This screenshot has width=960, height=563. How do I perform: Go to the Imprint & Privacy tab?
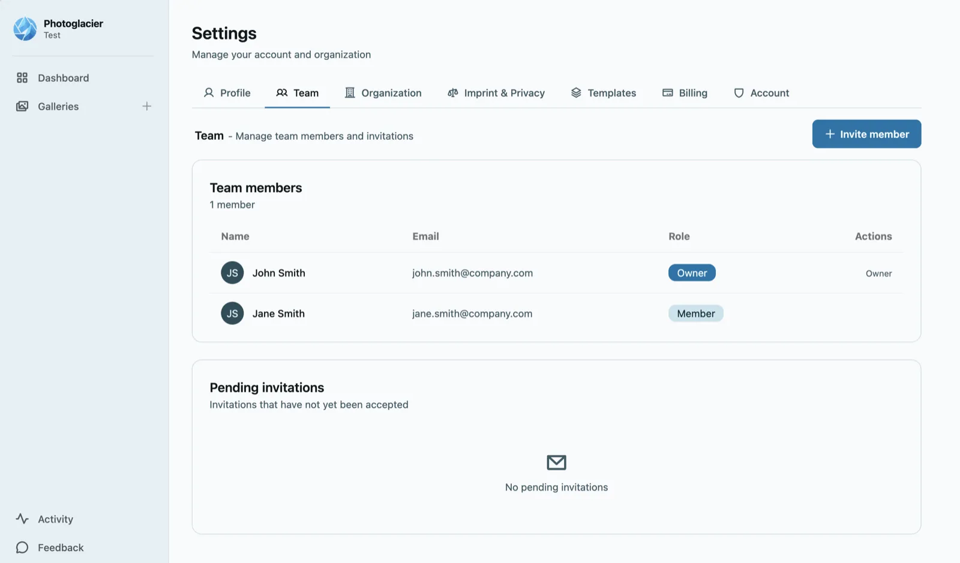click(496, 93)
